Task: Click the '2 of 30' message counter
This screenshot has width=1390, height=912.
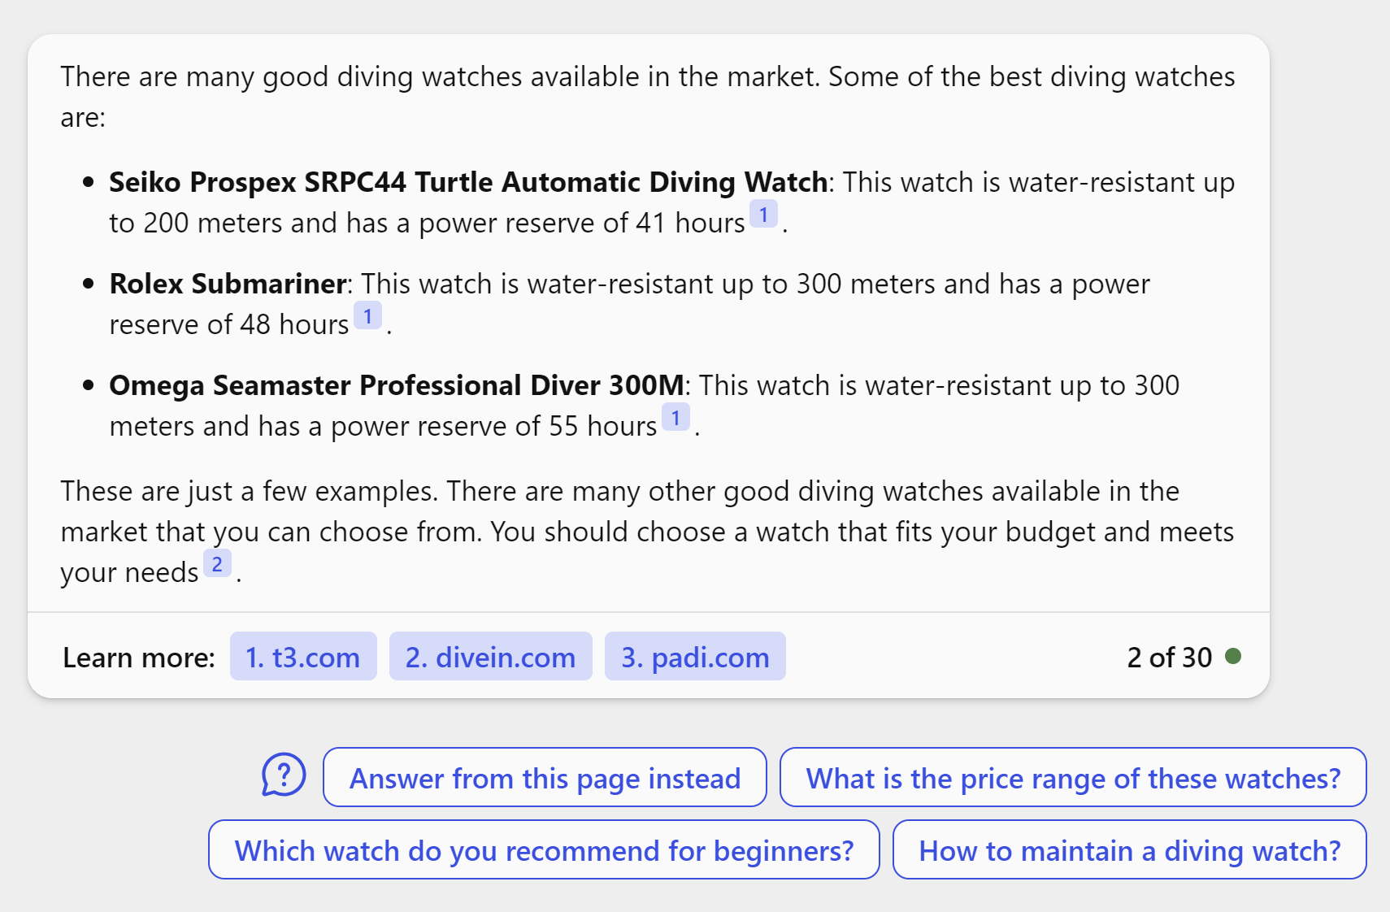Action: [1168, 657]
